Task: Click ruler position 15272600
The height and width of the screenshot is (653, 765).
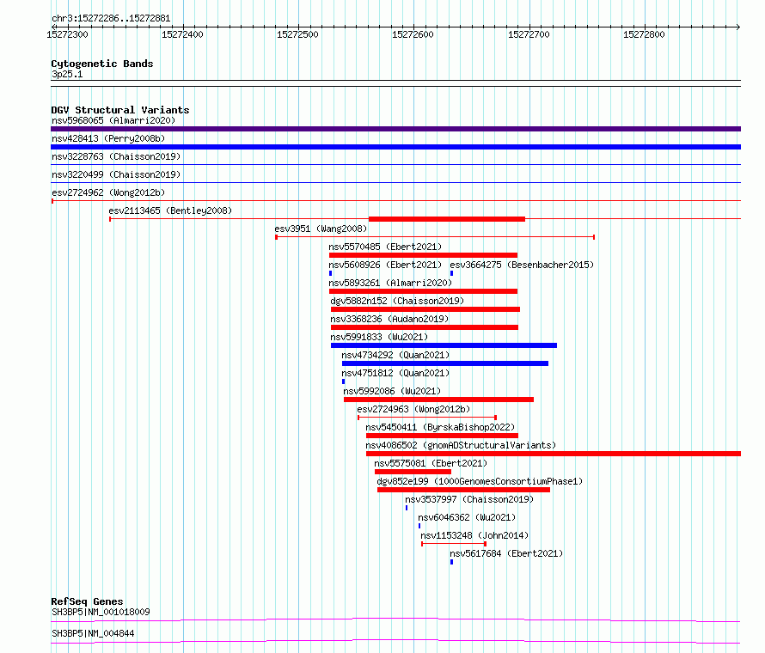Action: 413,34
